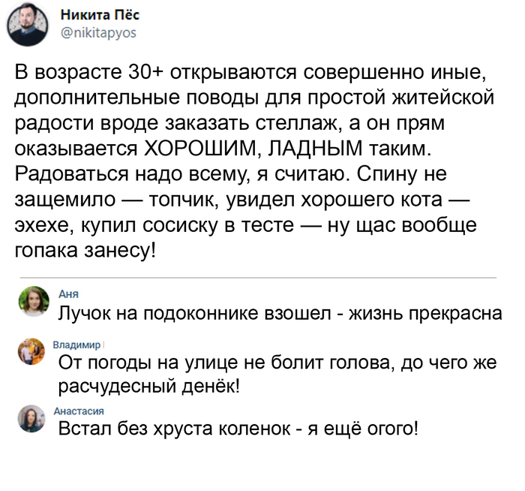Viewport: 525px width, 491px height.
Task: Open the Никита Пёс display name
Action: (98, 16)
